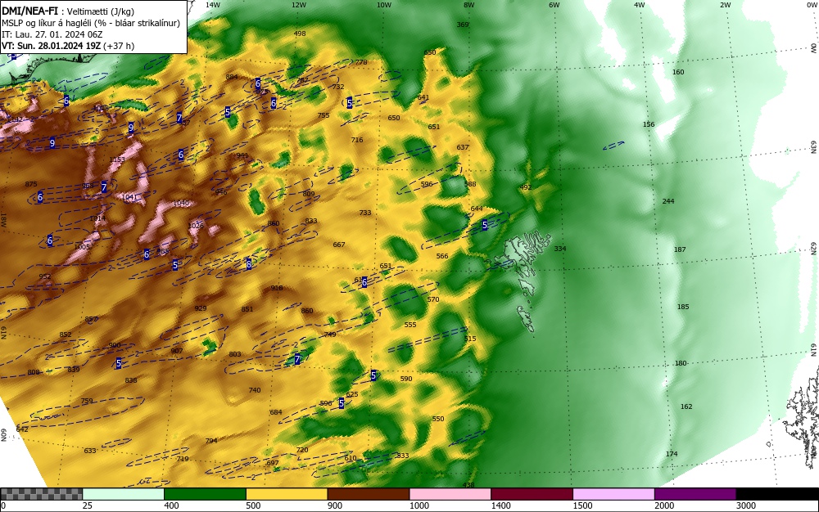This screenshot has height=512, width=819.
Task: Click the title line 'DMI/NEA-FI : Veltimætti (J/kg)'
Action: (68, 11)
